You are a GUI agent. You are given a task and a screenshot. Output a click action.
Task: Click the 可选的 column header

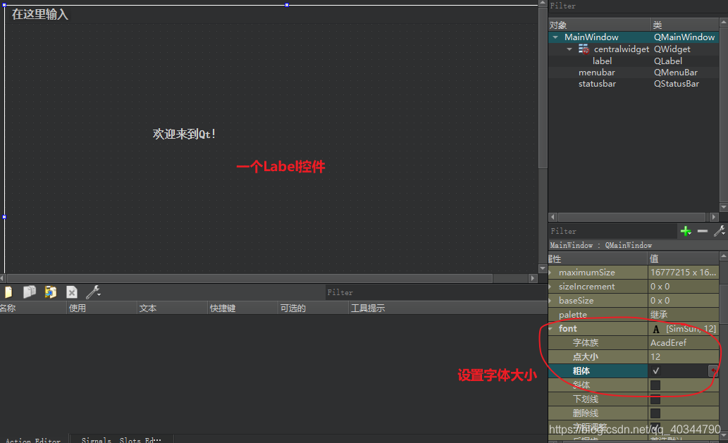click(x=313, y=308)
